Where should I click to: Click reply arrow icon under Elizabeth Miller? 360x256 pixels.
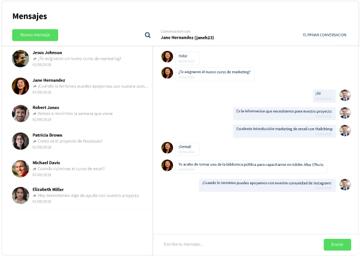pos(35,196)
